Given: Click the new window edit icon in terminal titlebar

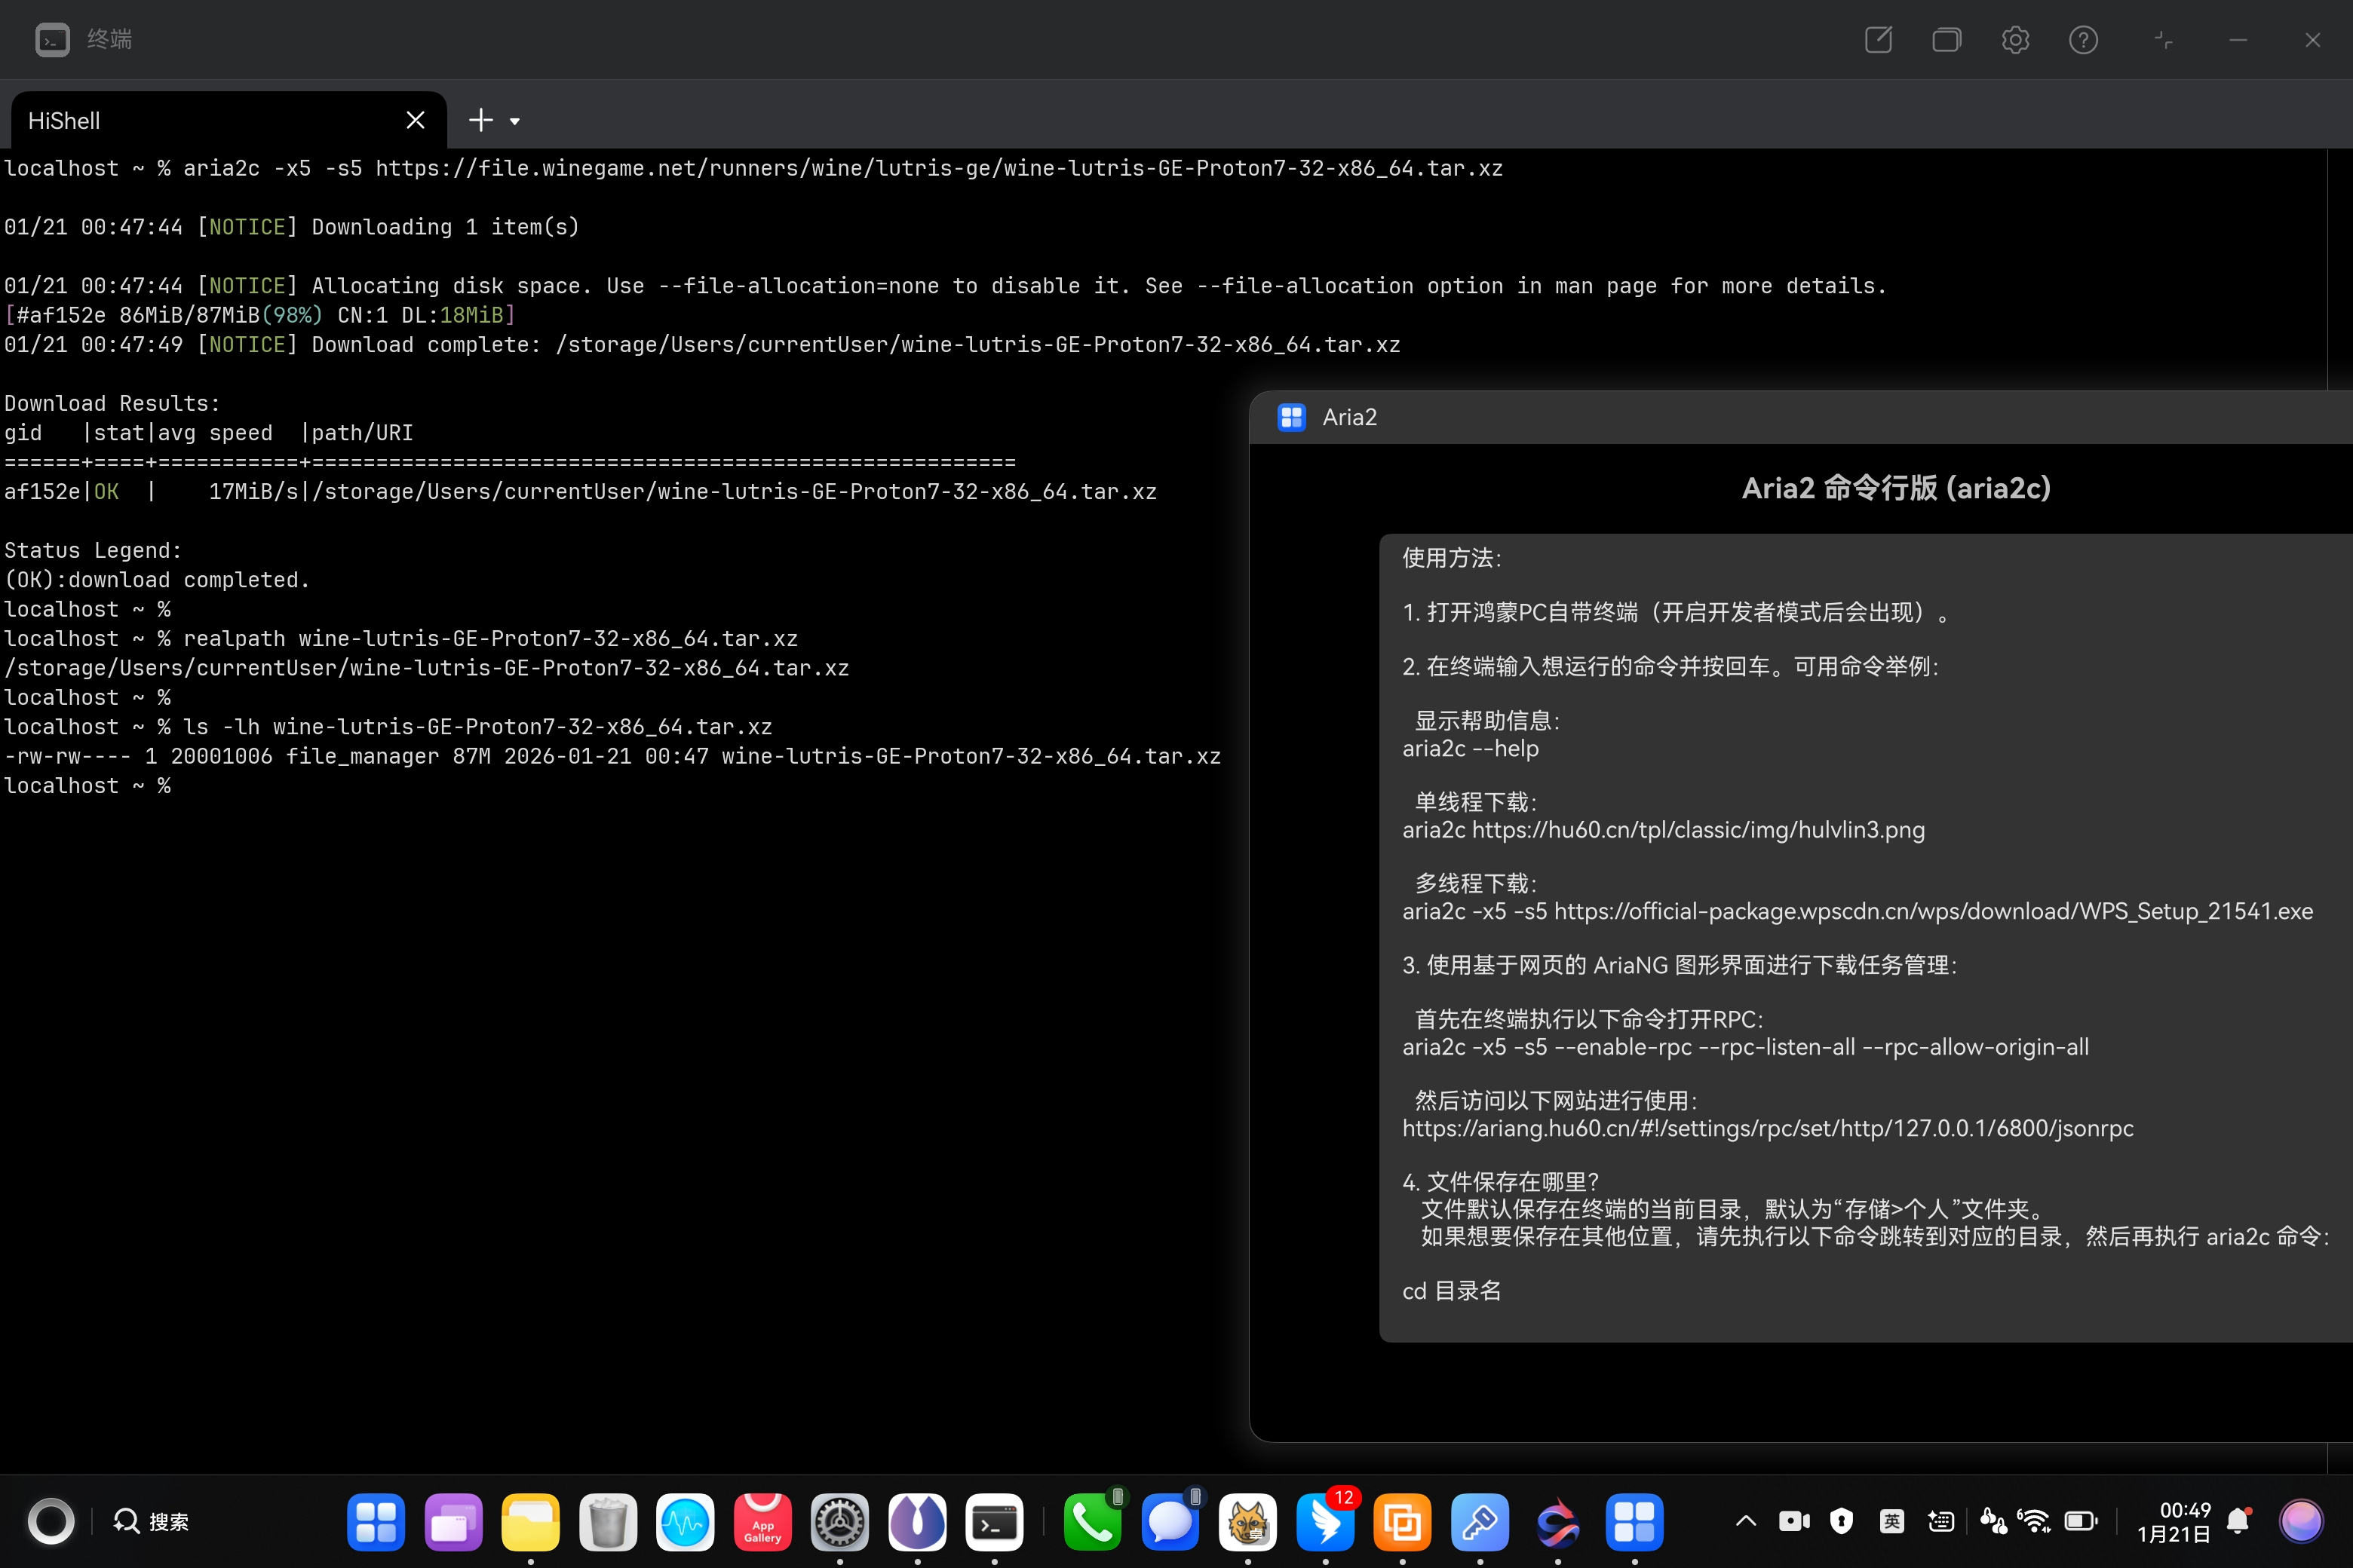Looking at the screenshot, I should coord(1878,40).
